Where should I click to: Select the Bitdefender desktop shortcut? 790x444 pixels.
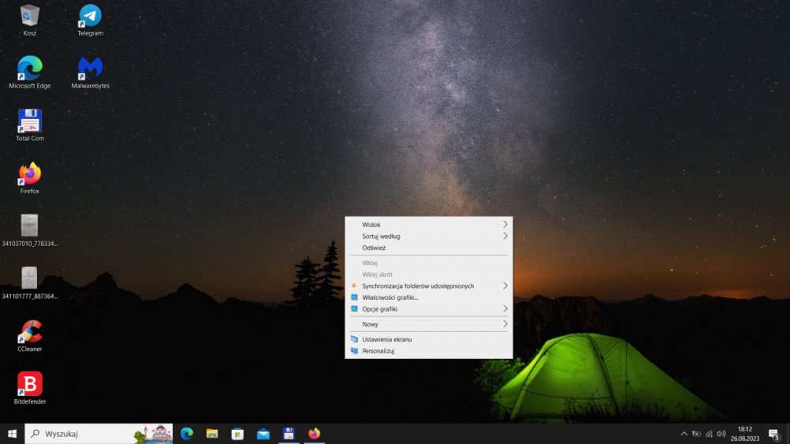pyautogui.click(x=30, y=385)
